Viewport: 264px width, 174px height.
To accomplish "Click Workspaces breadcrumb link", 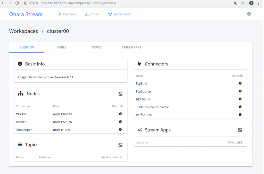I will (x=23, y=31).
